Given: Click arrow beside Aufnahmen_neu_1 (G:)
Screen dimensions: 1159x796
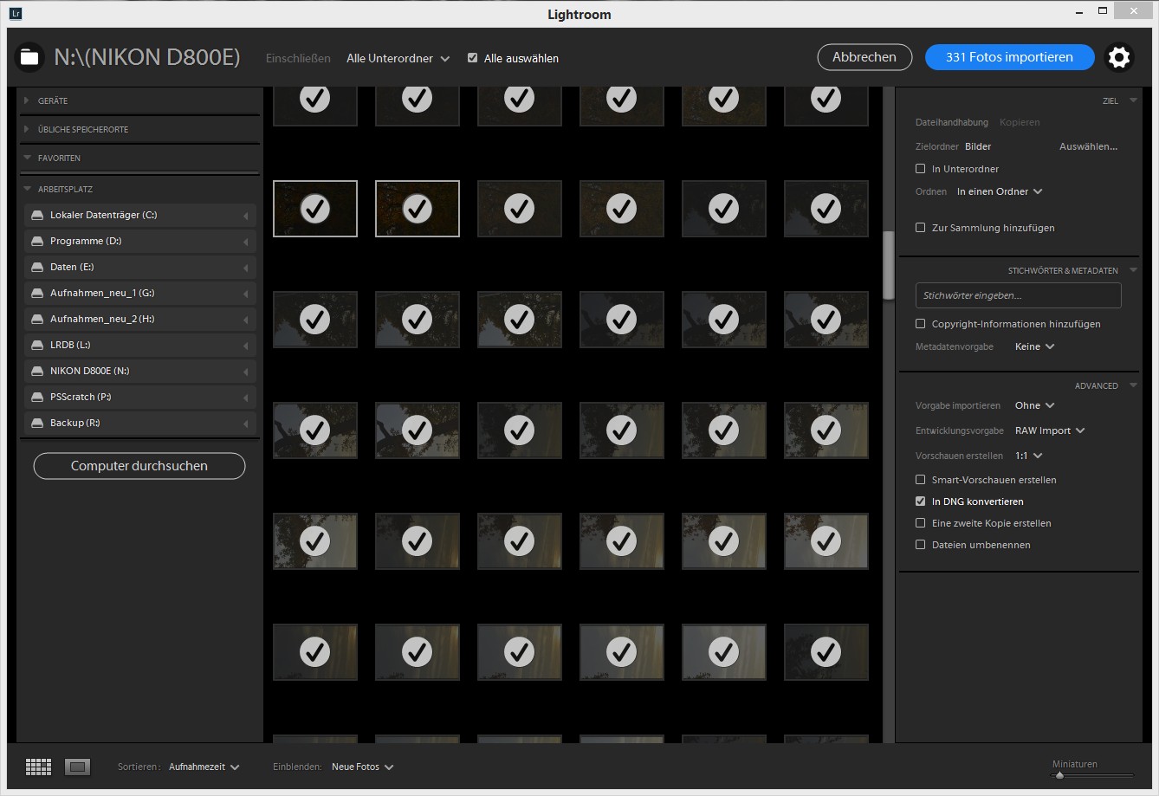Looking at the screenshot, I should 245,294.
